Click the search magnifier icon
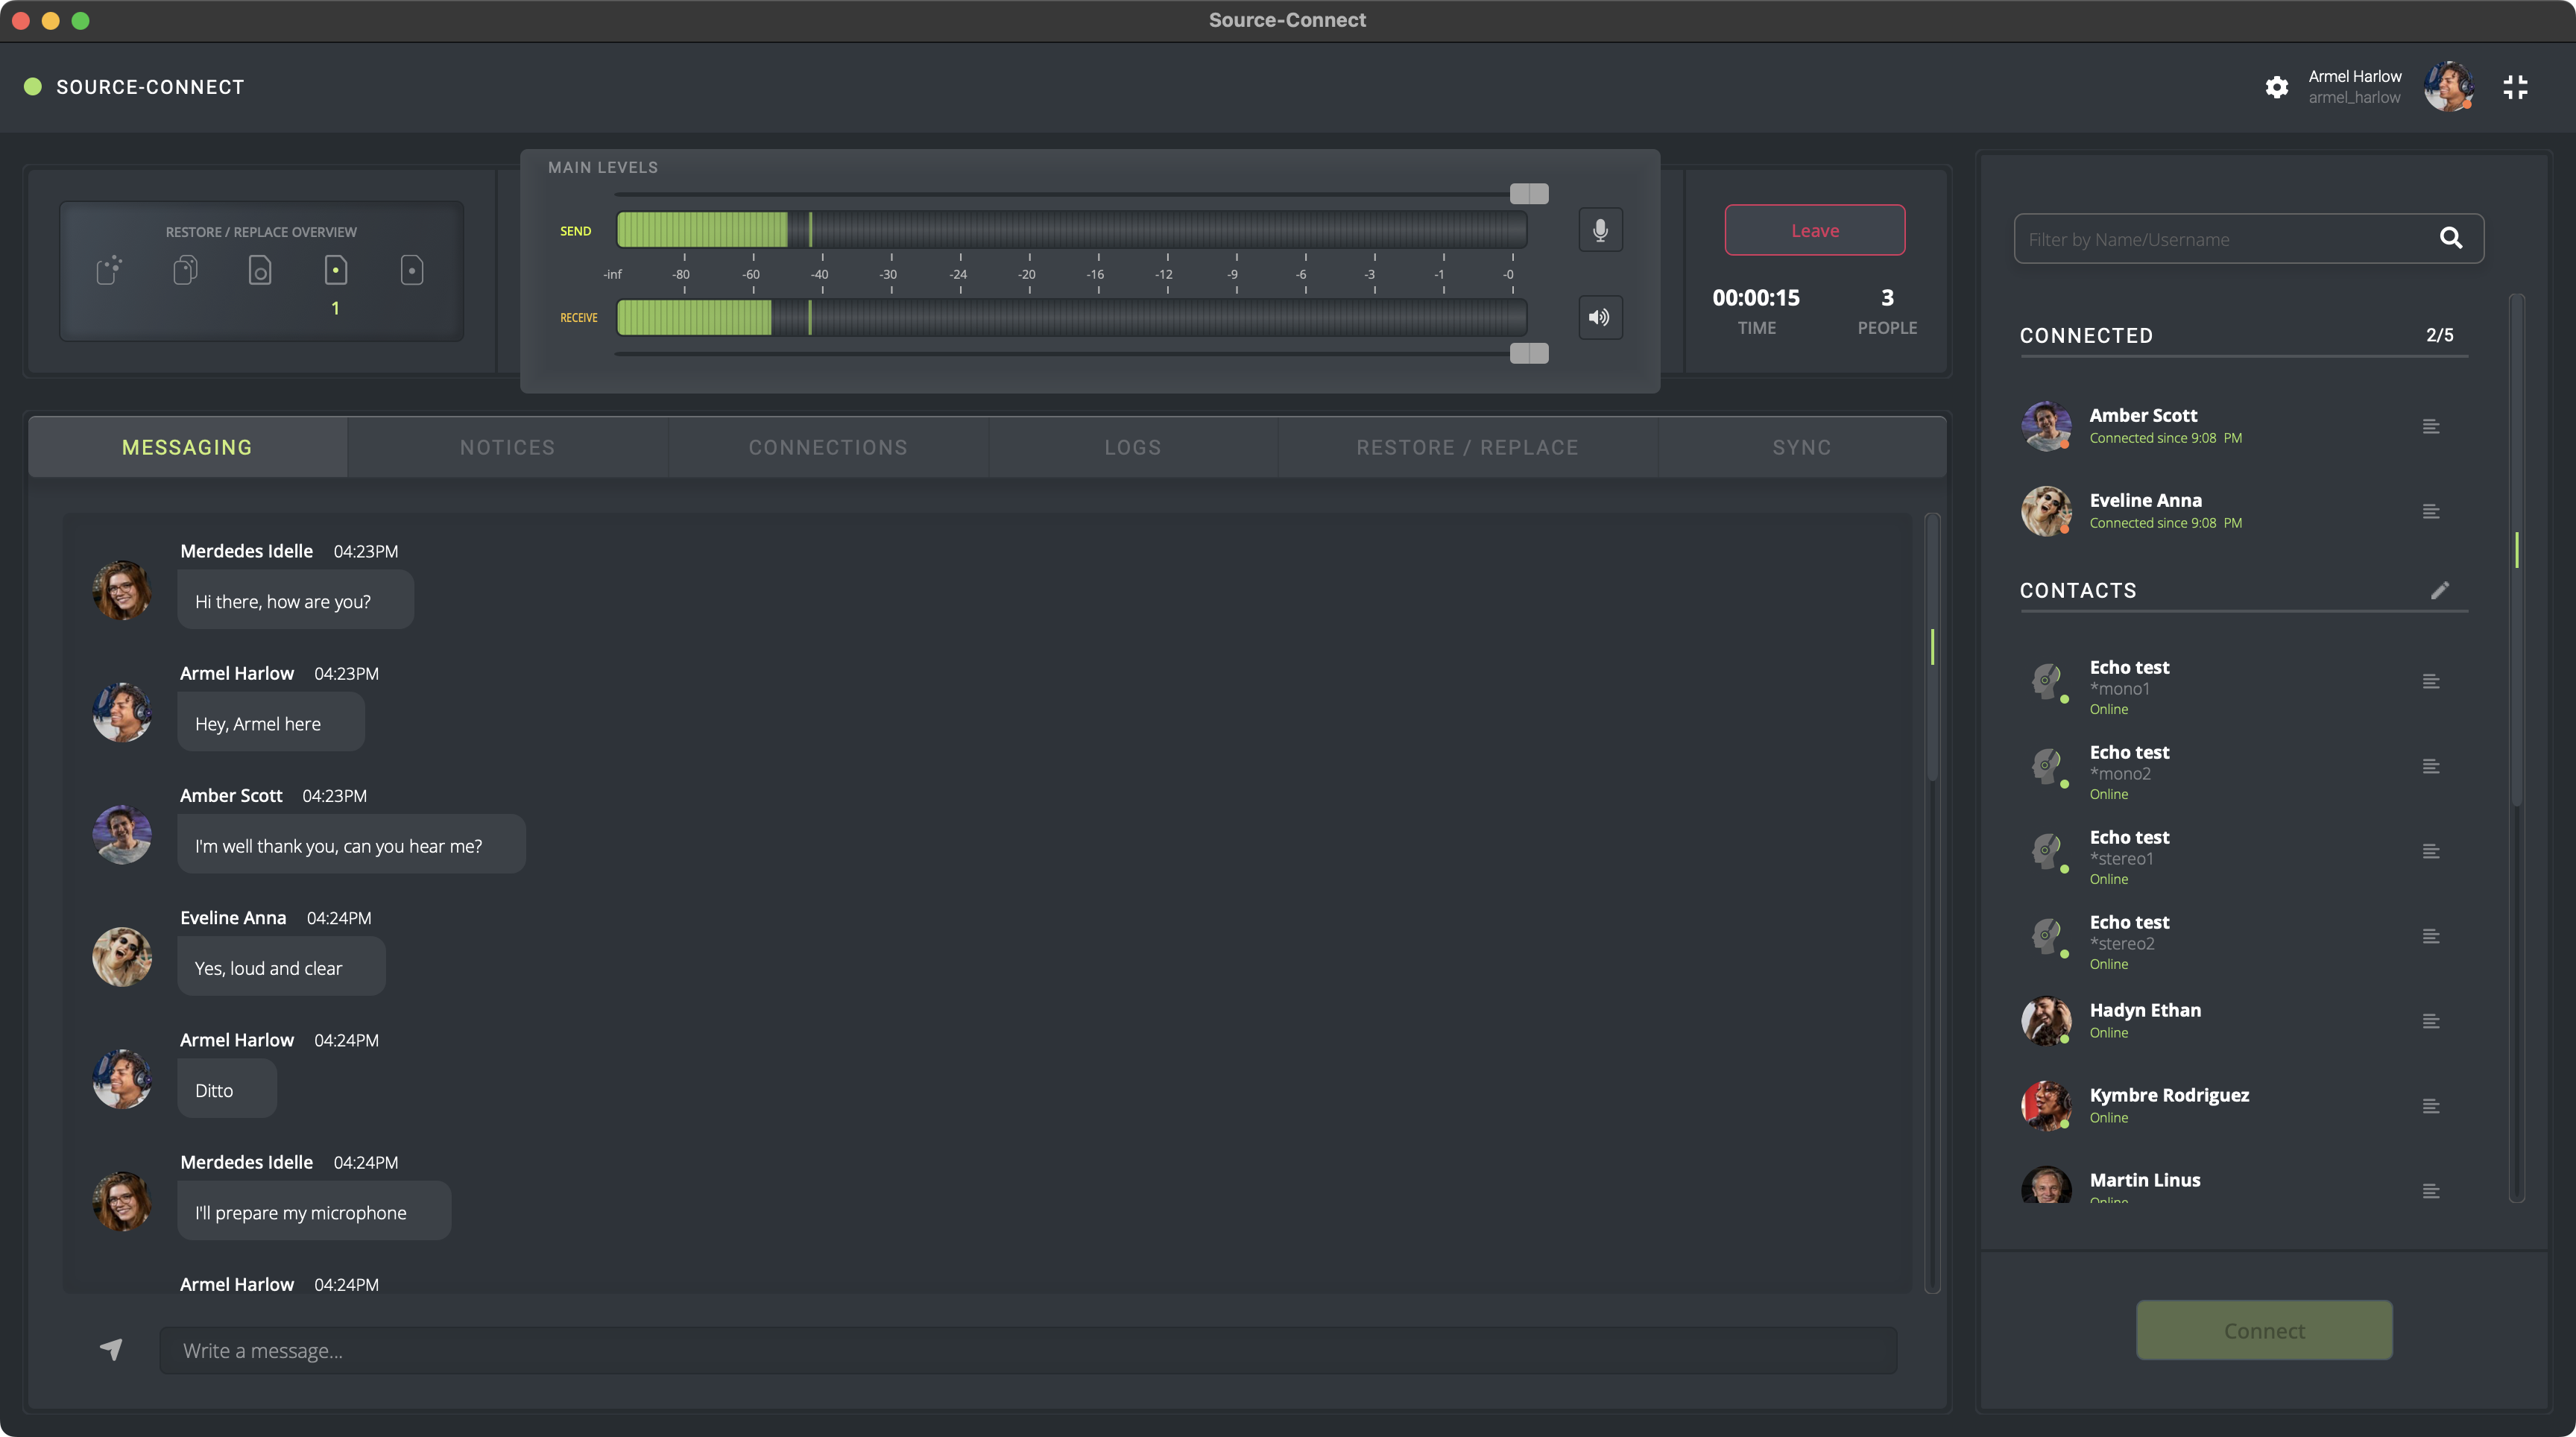Viewport: 2576px width, 1437px height. (x=2450, y=238)
